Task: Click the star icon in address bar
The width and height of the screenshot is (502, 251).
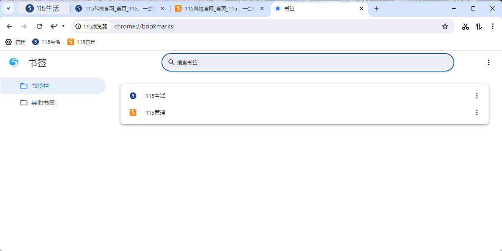Action: coord(445,26)
